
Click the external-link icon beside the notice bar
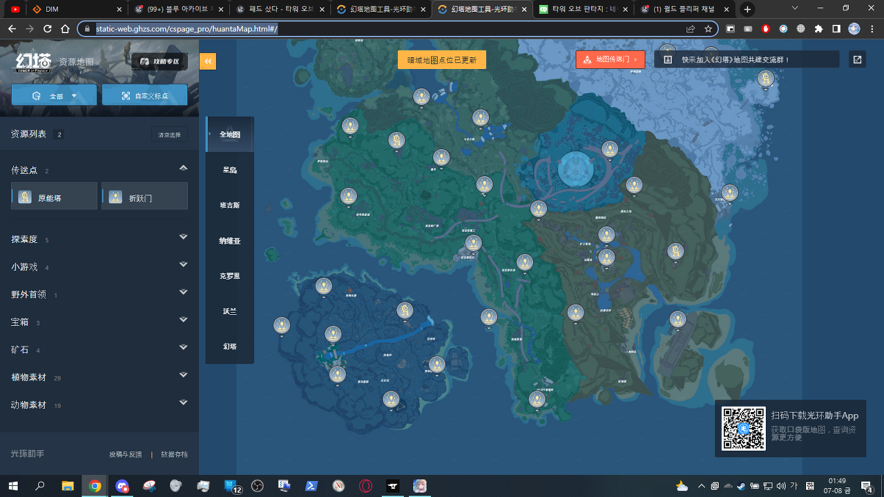point(857,59)
